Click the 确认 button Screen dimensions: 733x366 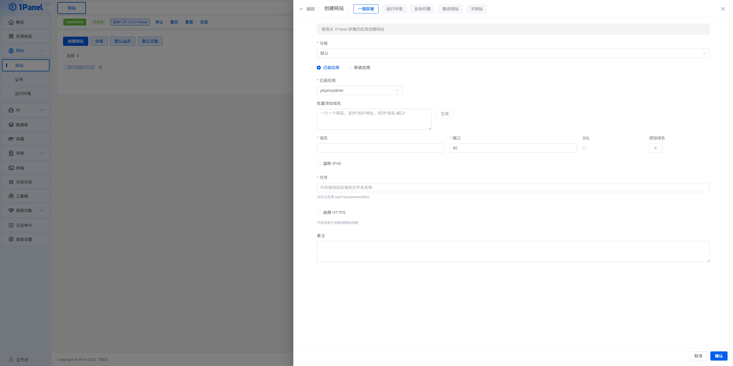[718, 356]
